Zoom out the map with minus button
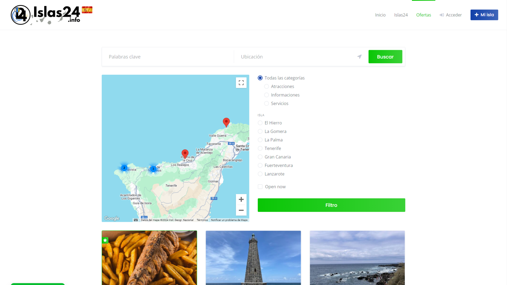507x285 pixels. [x=241, y=210]
